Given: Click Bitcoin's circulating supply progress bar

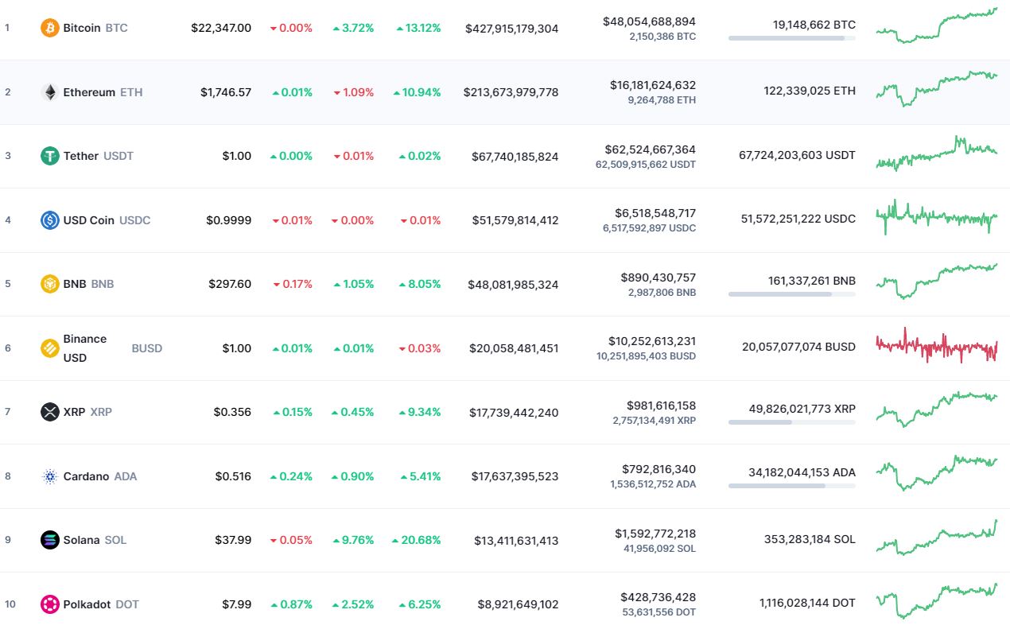Looking at the screenshot, I should [791, 38].
